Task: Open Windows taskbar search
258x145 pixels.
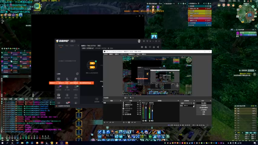Action: pos(7,143)
